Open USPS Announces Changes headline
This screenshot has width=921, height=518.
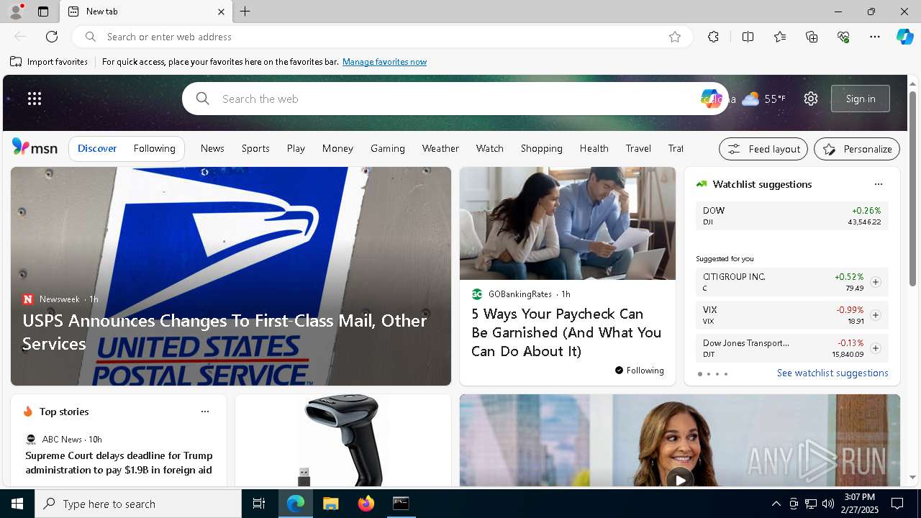click(224, 332)
